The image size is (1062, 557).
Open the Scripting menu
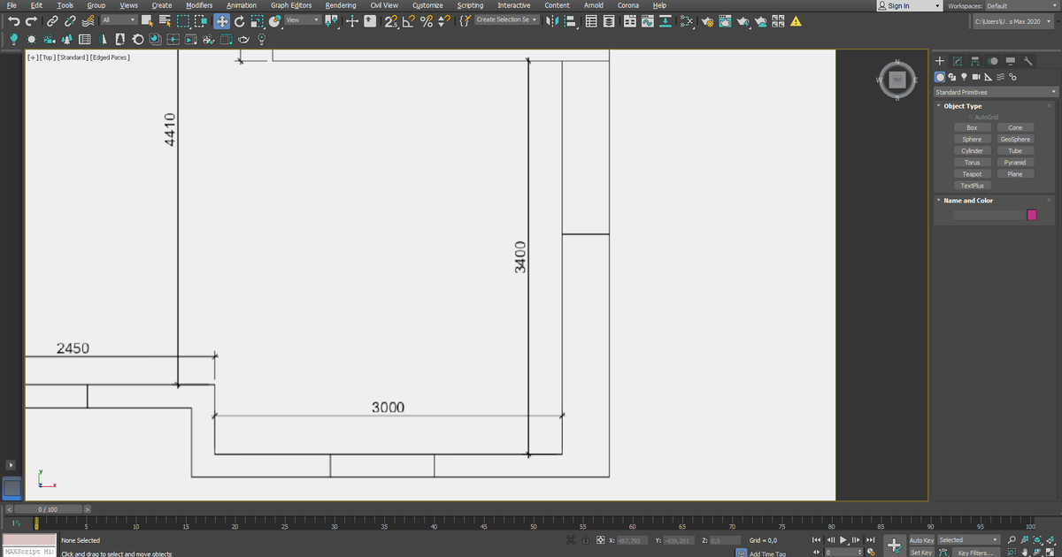coord(470,5)
